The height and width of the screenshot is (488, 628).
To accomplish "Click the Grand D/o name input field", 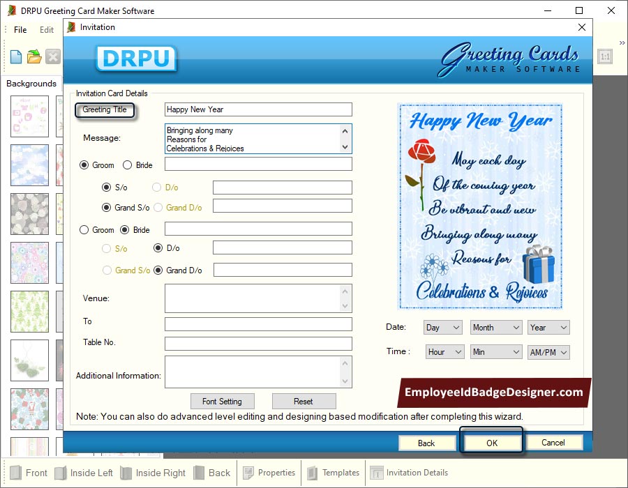I will 283,270.
